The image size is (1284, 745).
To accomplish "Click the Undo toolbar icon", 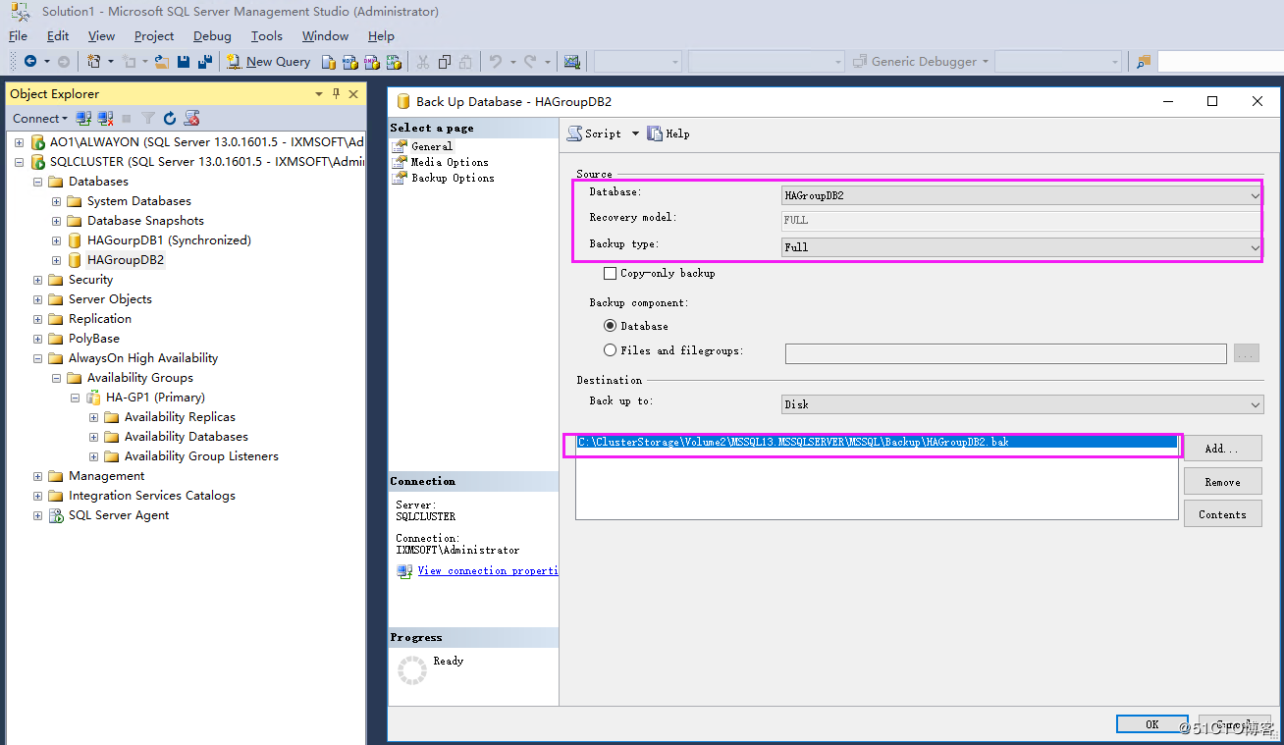I will click(x=497, y=61).
